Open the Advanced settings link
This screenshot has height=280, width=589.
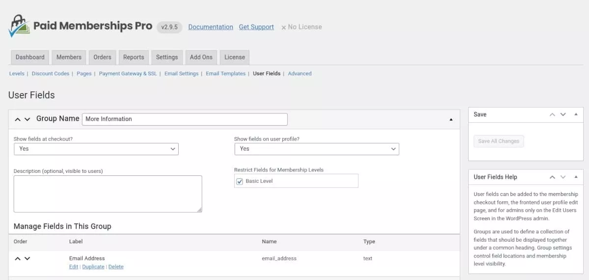pyautogui.click(x=300, y=74)
